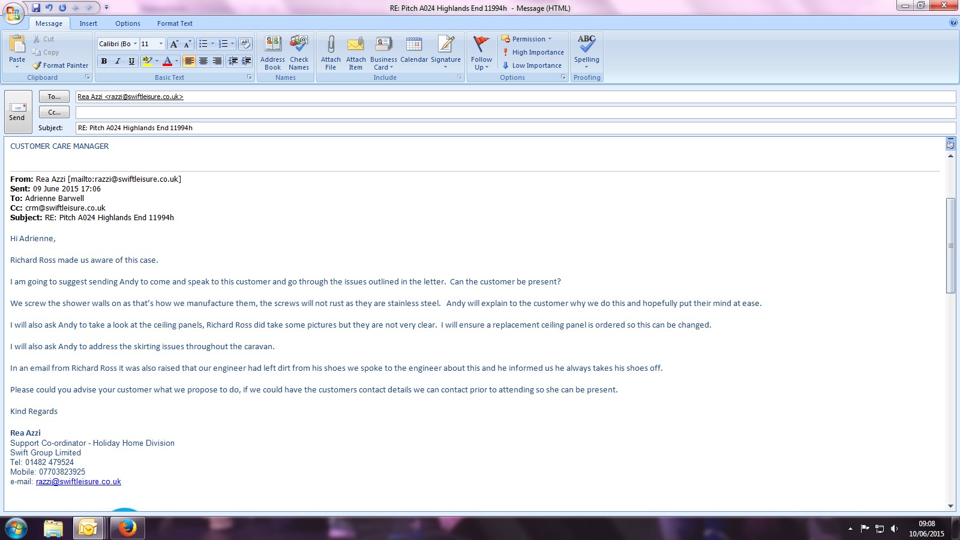Screen dimensions: 960x540
Task: Increase the paragraph indent
Action: tap(246, 61)
